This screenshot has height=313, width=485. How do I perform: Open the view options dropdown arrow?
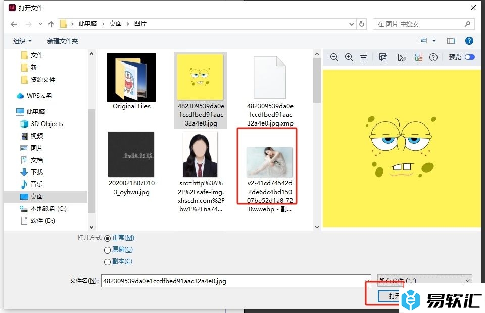click(434, 41)
